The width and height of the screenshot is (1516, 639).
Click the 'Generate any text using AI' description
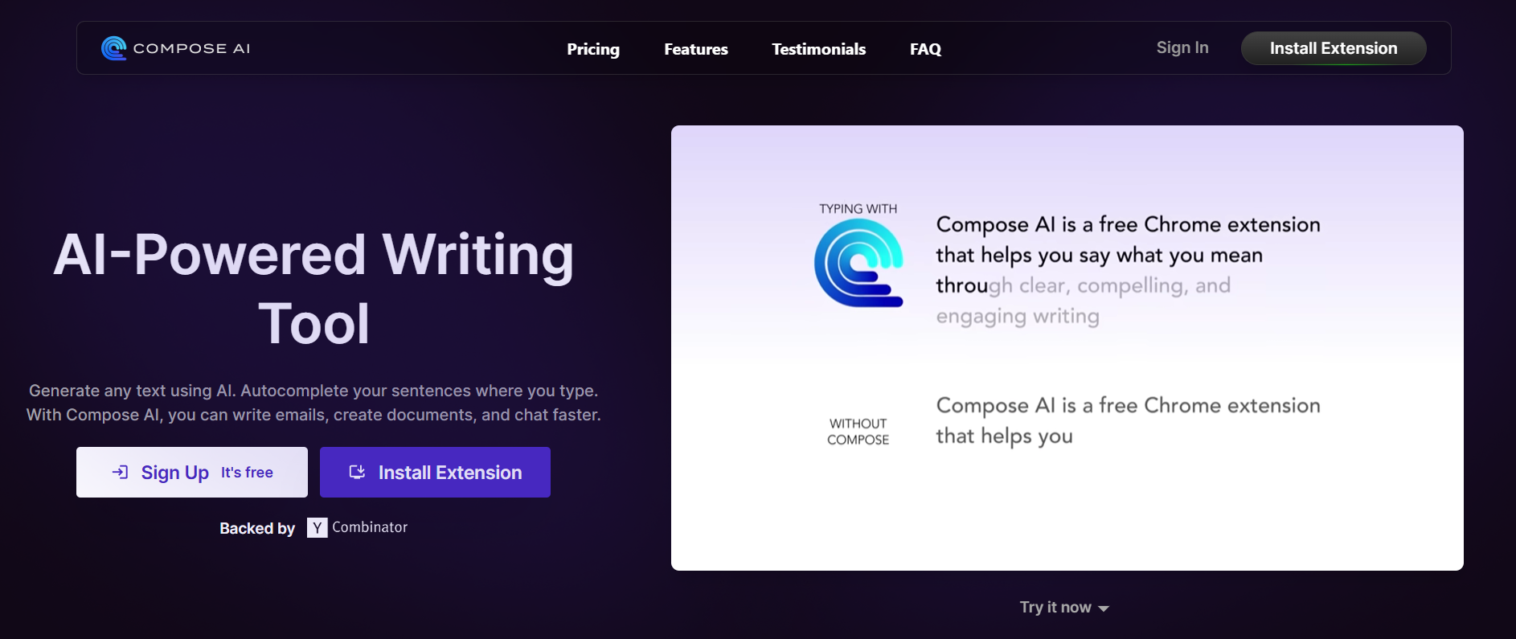(x=313, y=403)
